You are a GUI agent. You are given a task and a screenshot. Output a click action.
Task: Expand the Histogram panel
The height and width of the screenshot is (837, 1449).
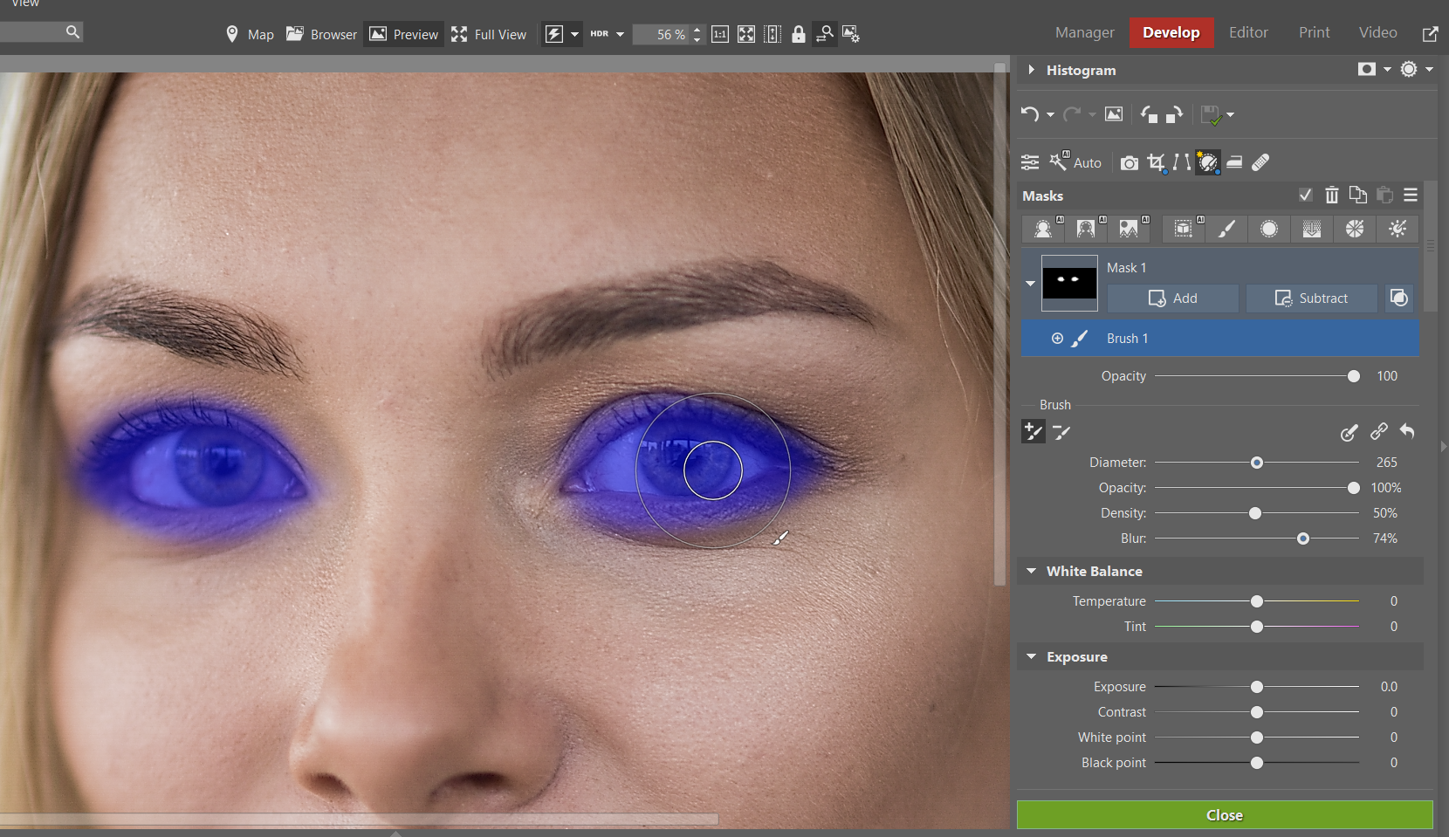[1032, 70]
